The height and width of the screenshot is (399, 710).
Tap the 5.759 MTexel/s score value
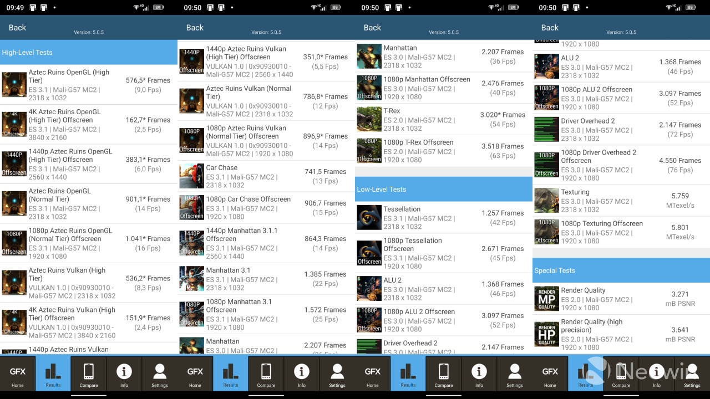point(680,201)
